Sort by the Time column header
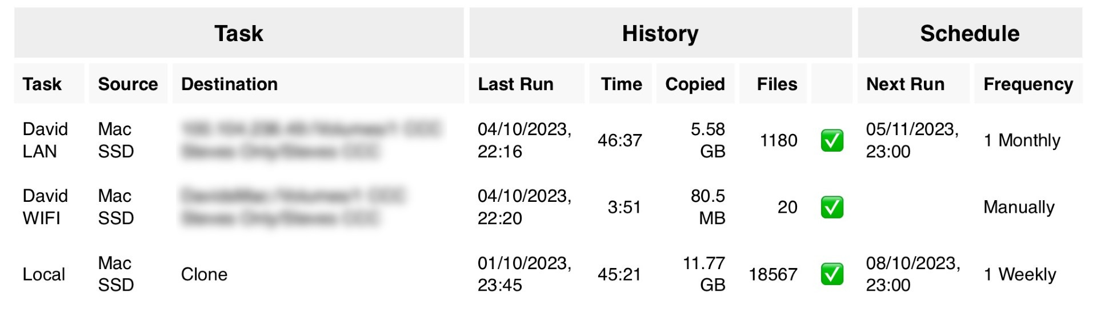This screenshot has height=329, width=1097. click(x=621, y=84)
